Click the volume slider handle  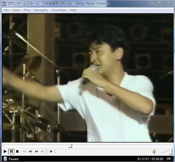[x=171, y=152]
